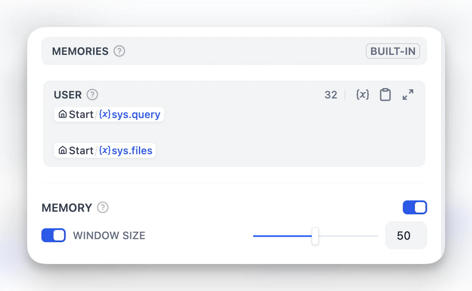Select the Start / sys.files variable tag

[x=105, y=150]
